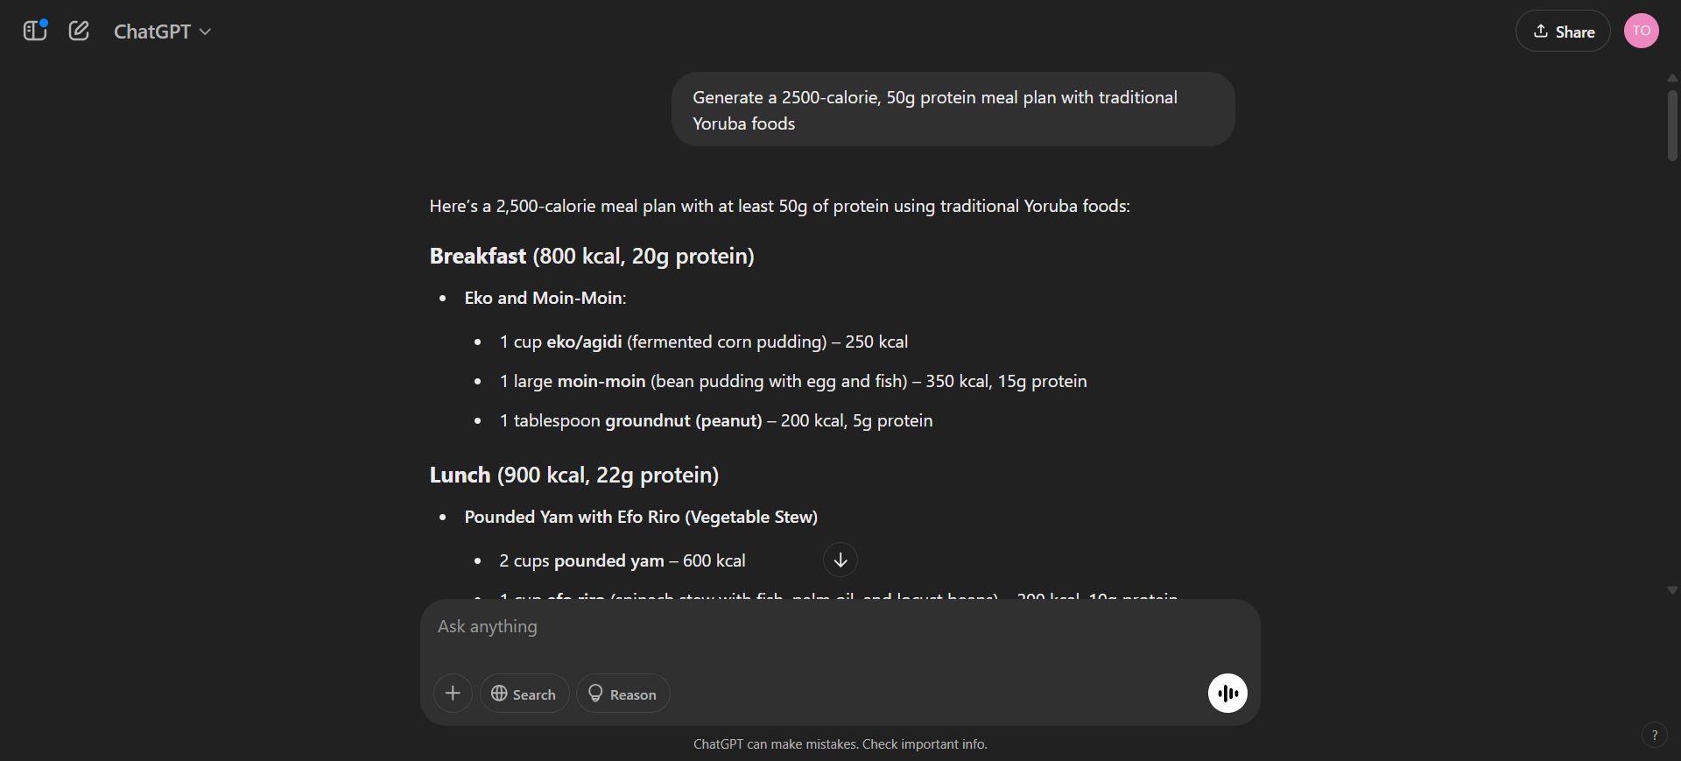Screen dimensions: 1681x761
Task: Click the scrollbar up arrow
Action: pyautogui.click(x=1672, y=79)
